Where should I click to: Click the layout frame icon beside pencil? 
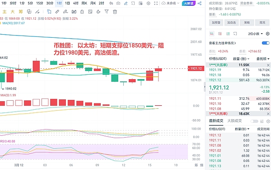click(133, 3)
